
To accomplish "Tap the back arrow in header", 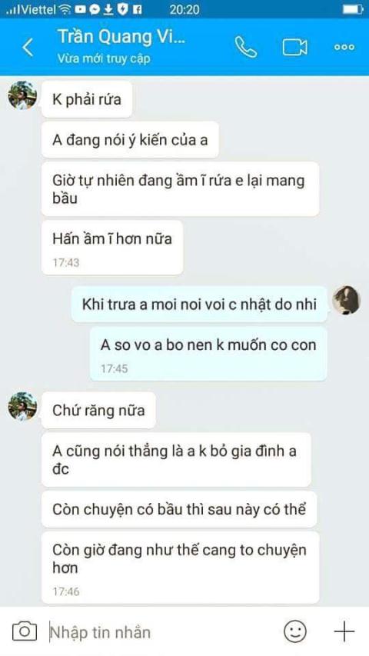I will pyautogui.click(x=28, y=47).
